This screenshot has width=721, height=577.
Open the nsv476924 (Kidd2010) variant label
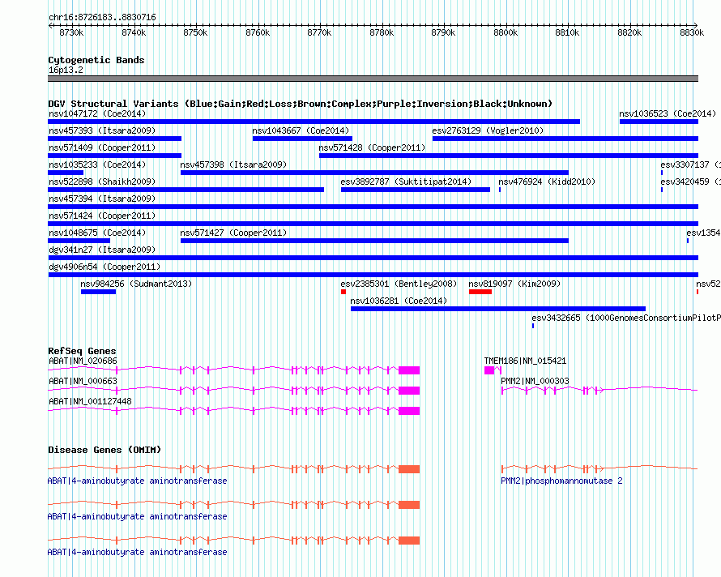point(547,182)
